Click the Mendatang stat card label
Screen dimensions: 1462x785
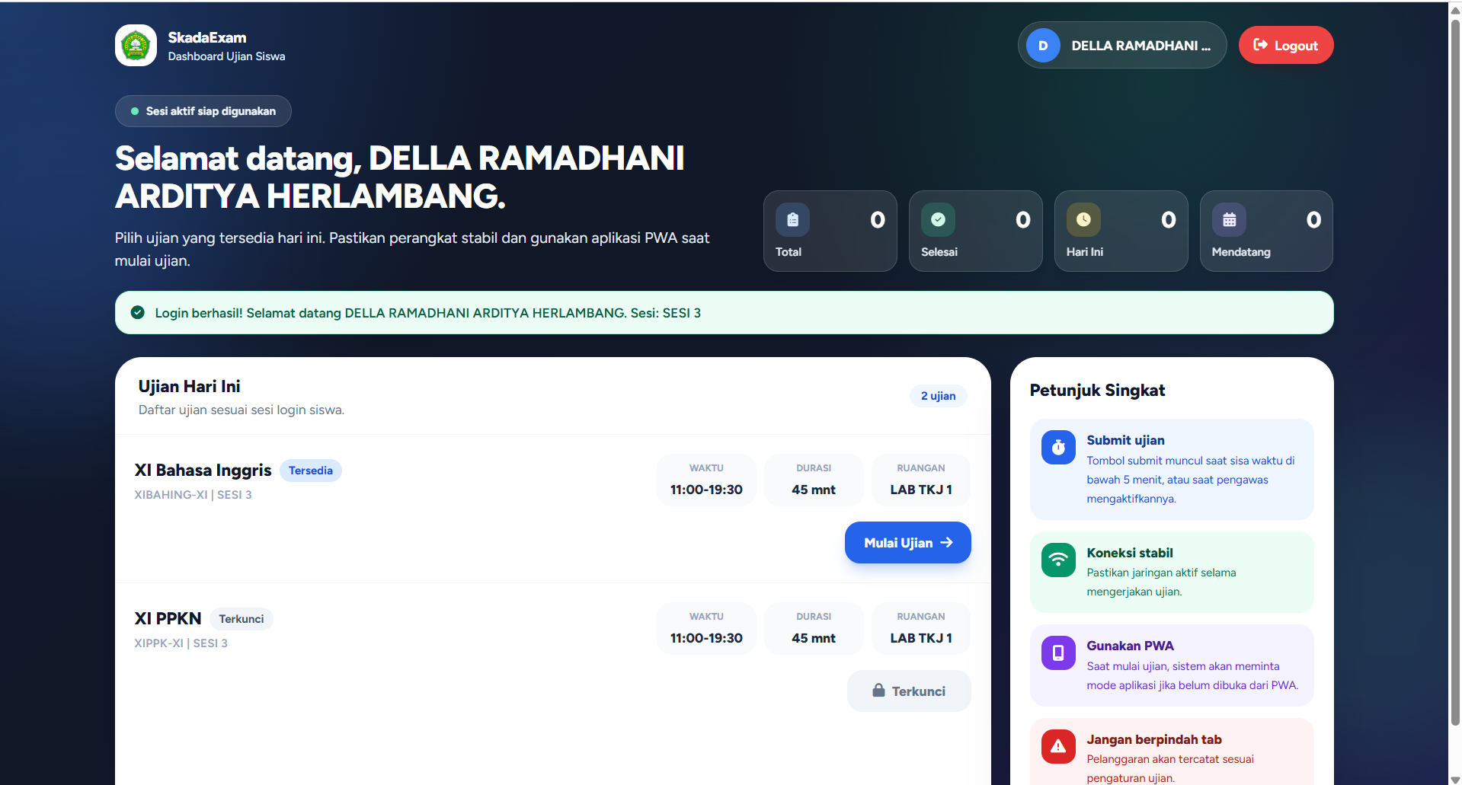pos(1241,252)
